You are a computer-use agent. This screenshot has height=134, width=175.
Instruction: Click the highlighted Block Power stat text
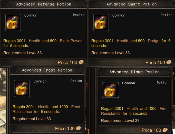click(71, 41)
